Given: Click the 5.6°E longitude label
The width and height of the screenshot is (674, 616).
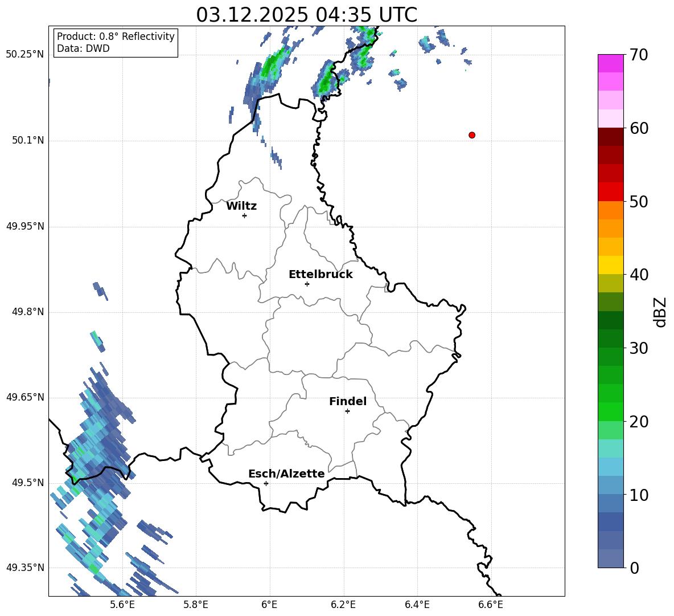Looking at the screenshot, I should click(122, 605).
